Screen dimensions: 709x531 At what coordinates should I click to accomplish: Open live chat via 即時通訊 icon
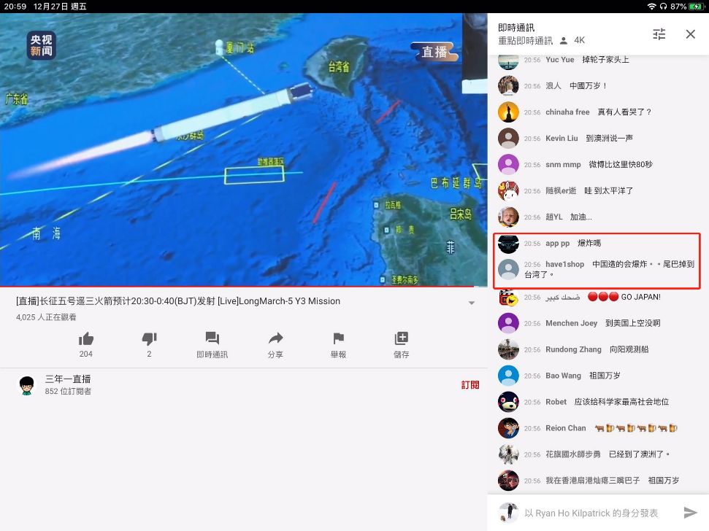[212, 338]
